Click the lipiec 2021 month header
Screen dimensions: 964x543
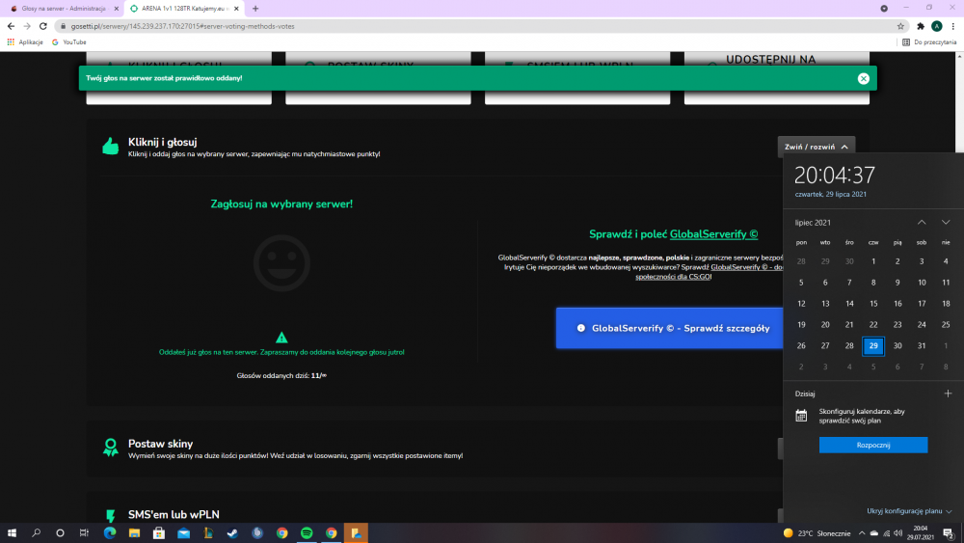point(813,223)
